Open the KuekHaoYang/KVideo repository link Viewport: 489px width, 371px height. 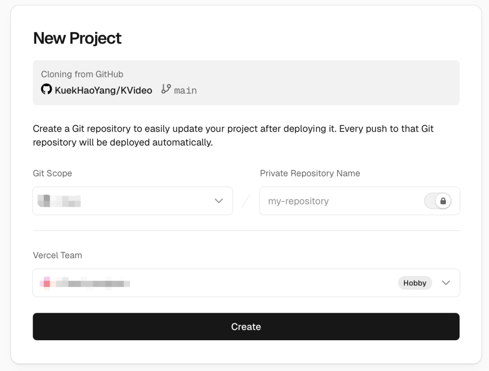tap(103, 90)
